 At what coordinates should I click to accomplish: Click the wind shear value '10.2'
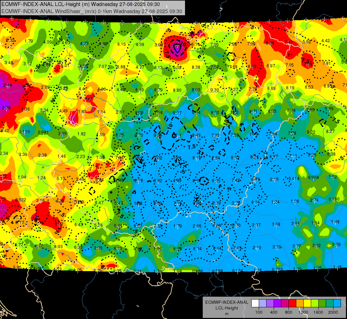pos(234,112)
